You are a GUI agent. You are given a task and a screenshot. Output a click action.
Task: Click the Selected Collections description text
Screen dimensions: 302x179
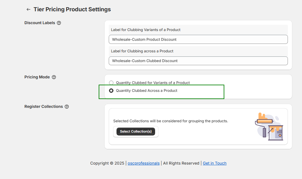click(170, 121)
